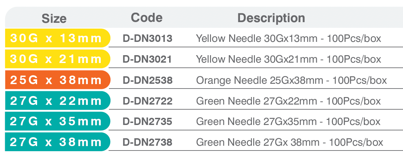
Task: Select product code D-DN2538
Action: tap(147, 80)
